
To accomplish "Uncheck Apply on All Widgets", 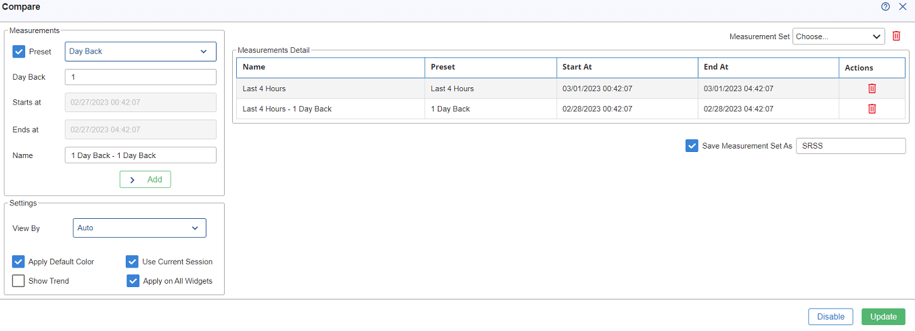I will pos(133,281).
